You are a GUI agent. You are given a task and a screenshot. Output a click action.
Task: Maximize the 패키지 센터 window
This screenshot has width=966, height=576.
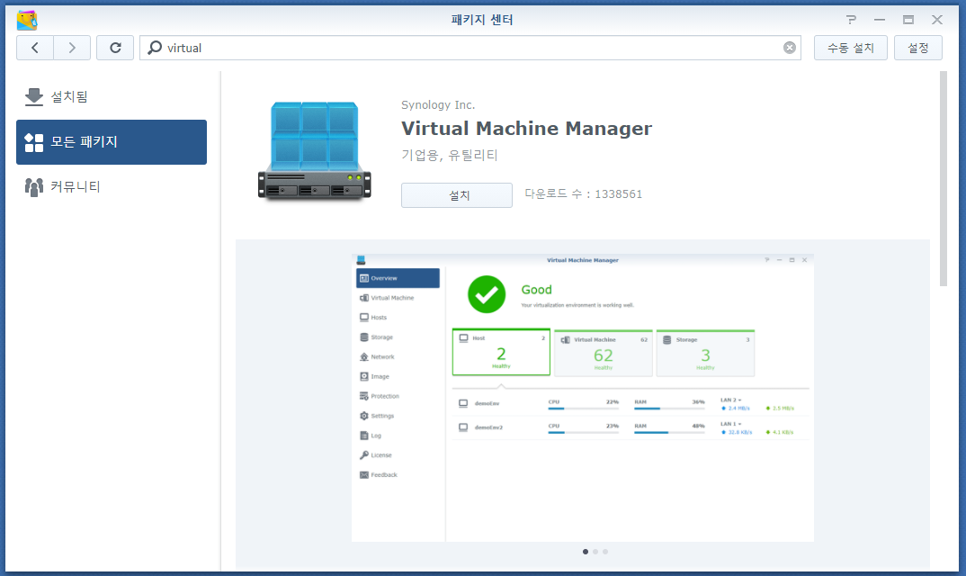point(908,20)
